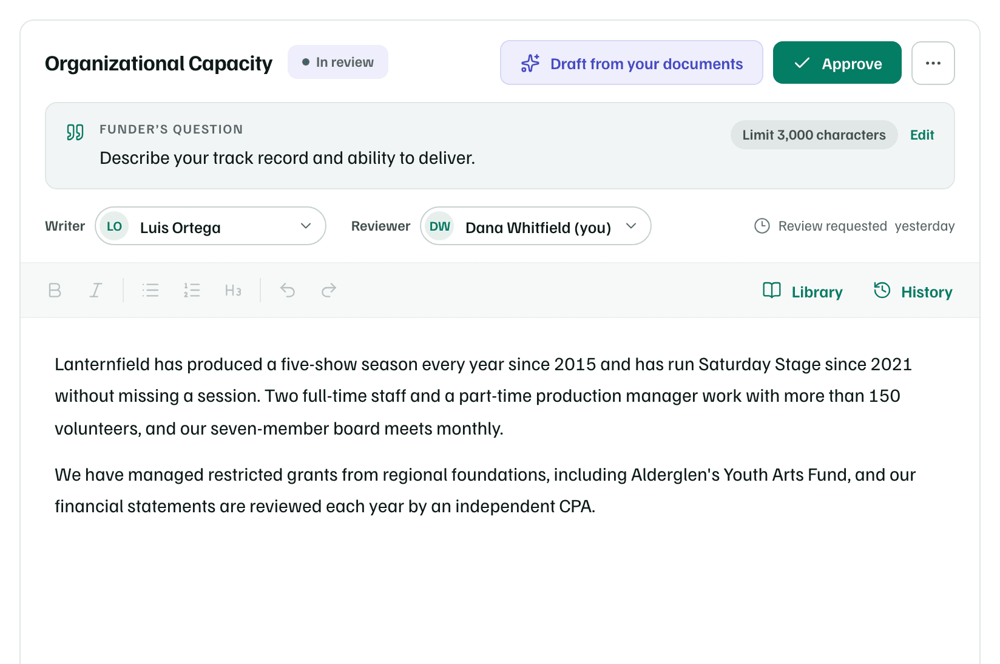This screenshot has width=1000, height=664.
Task: Insert a bulleted list
Action: pos(150,290)
